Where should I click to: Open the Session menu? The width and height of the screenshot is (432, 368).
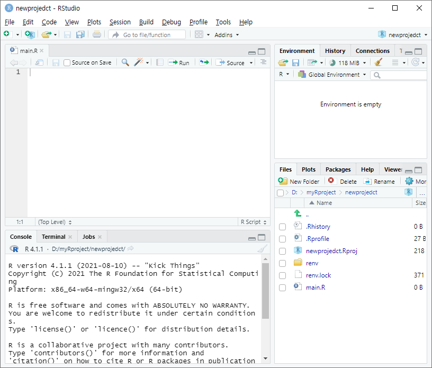(120, 22)
